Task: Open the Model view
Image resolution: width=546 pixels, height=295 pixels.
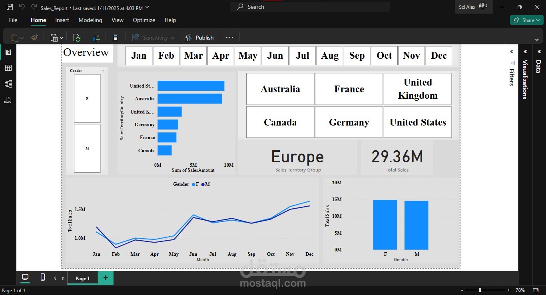Action: pos(8,84)
